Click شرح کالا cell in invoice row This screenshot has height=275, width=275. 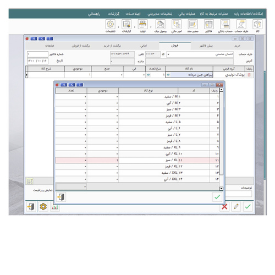46,75
